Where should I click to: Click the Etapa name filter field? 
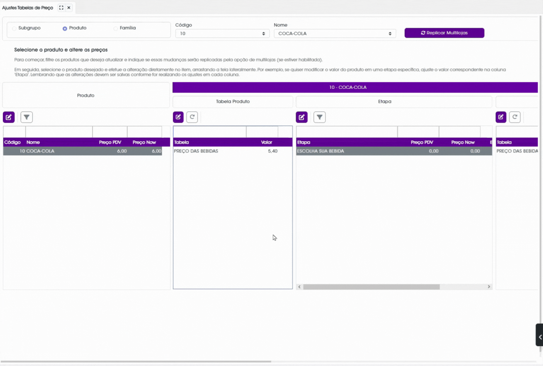point(347,132)
